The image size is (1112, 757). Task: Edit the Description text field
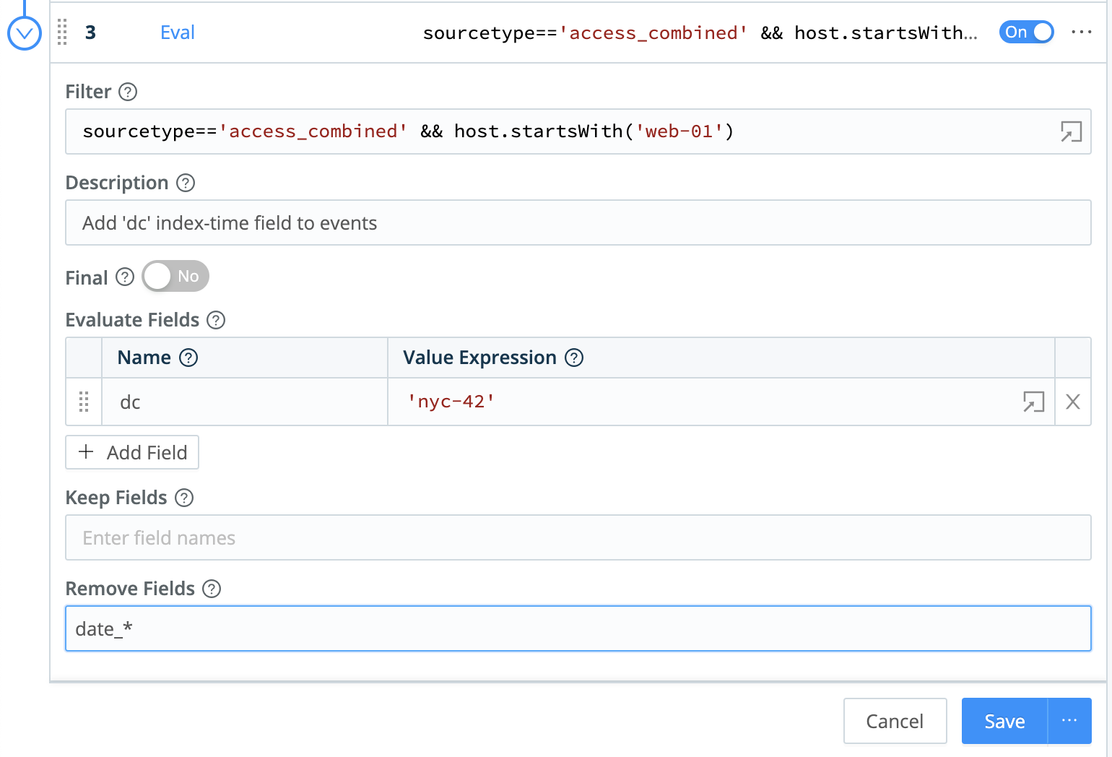pos(578,223)
